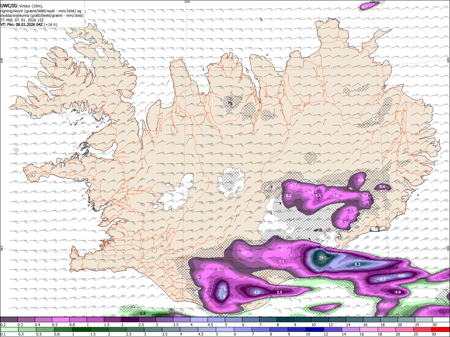This screenshot has width=450, height=337.
Task: Select the red bottom legend swatch at 30
Action: click(x=441, y=329)
